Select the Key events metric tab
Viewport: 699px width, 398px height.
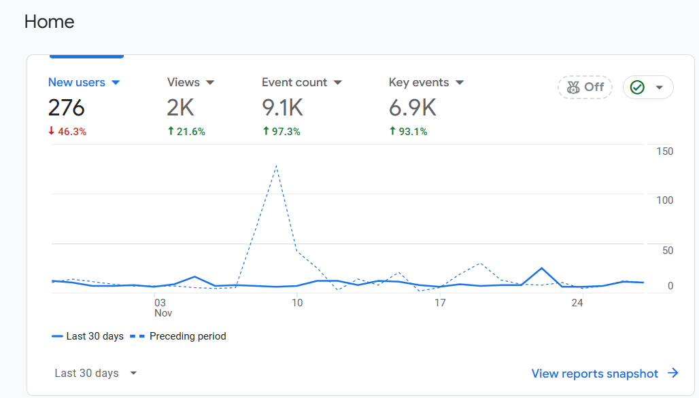[x=419, y=82]
